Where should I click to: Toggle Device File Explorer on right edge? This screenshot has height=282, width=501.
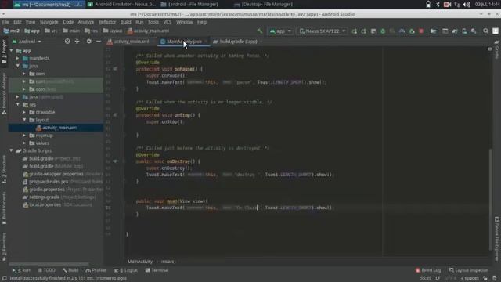496,239
